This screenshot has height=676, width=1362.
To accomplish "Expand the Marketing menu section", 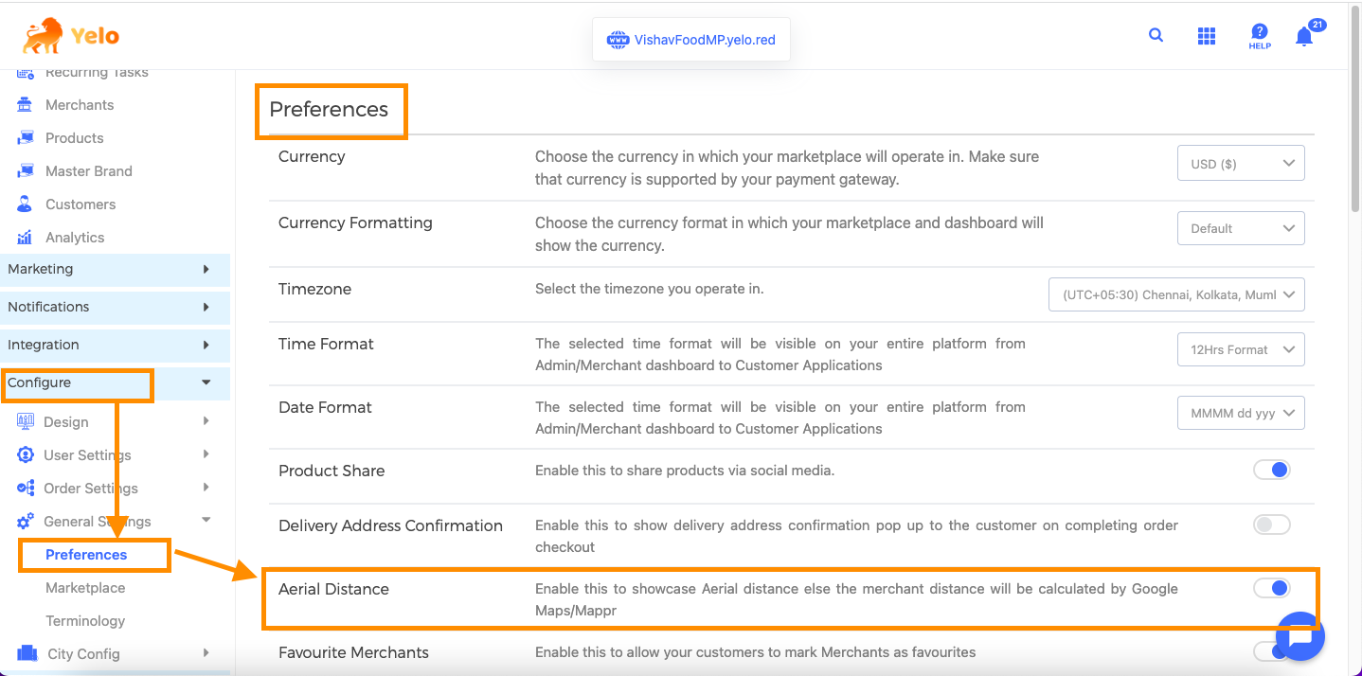I will pyautogui.click(x=115, y=269).
